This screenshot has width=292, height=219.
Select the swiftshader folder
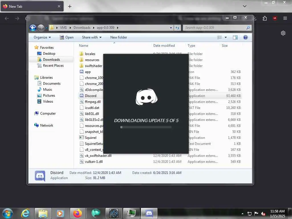point(91,66)
